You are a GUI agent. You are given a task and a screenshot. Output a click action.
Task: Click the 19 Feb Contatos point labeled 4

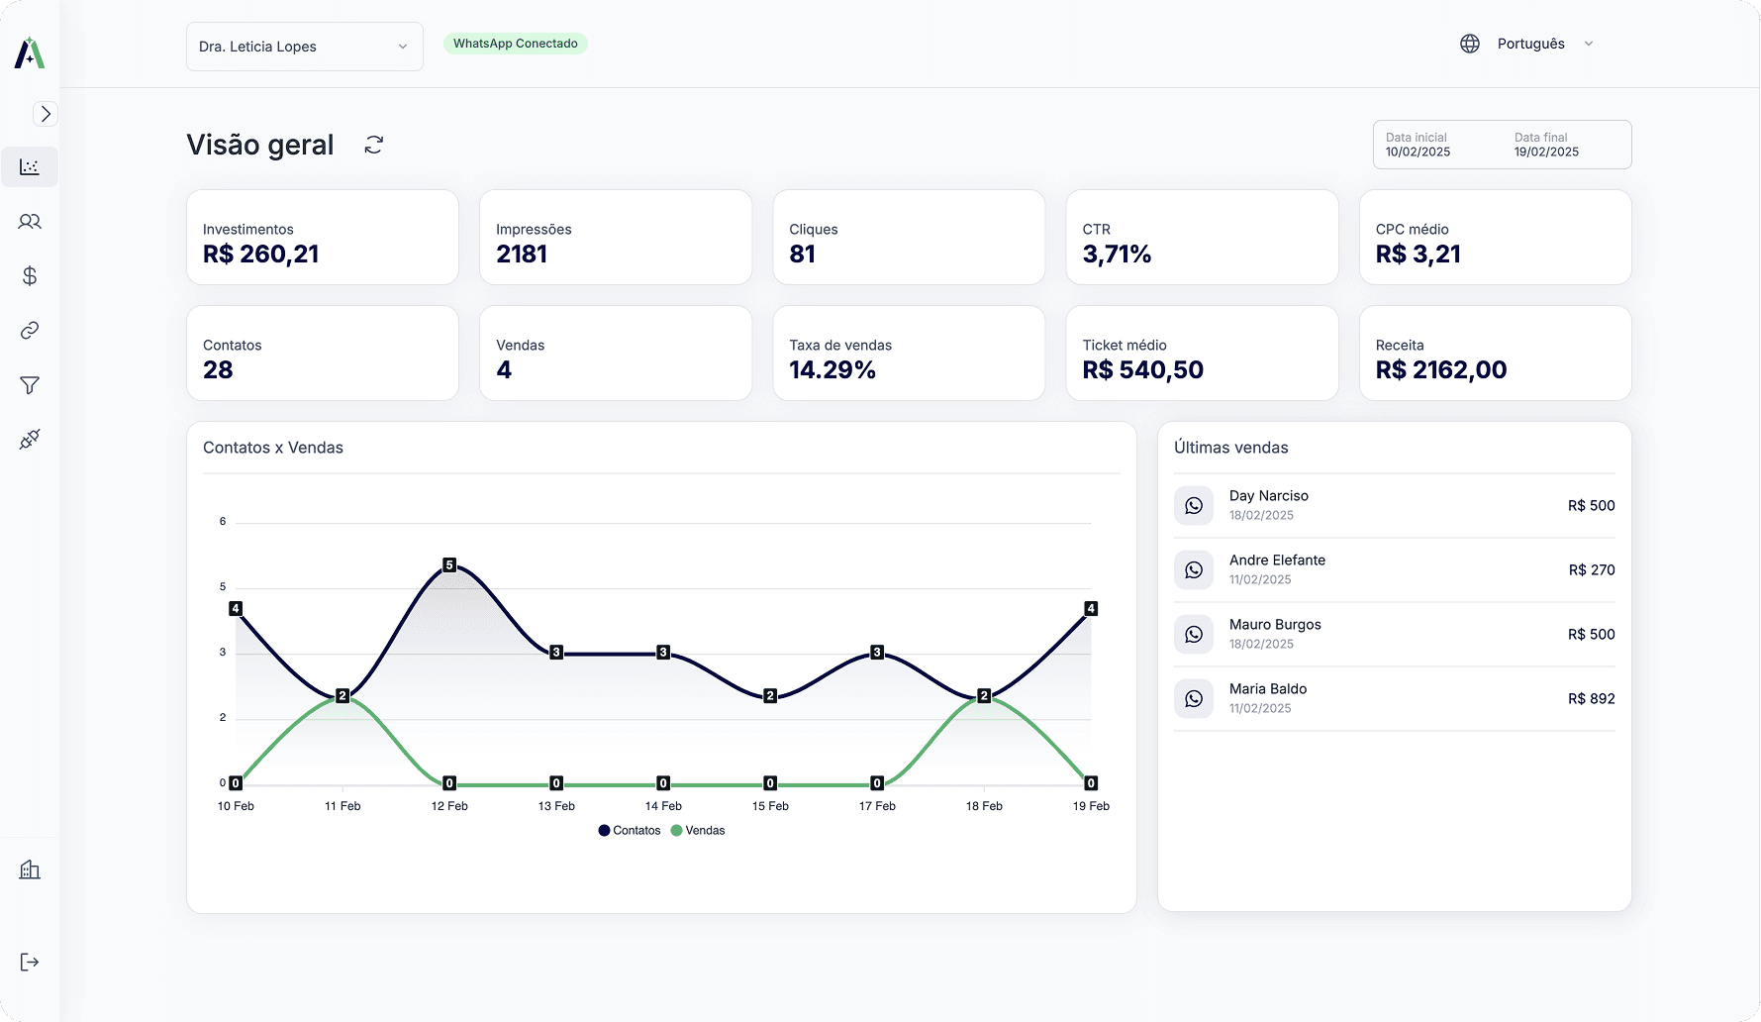tap(1091, 609)
